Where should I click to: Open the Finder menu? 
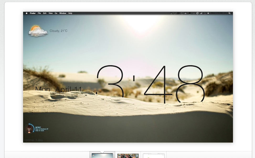(33, 13)
